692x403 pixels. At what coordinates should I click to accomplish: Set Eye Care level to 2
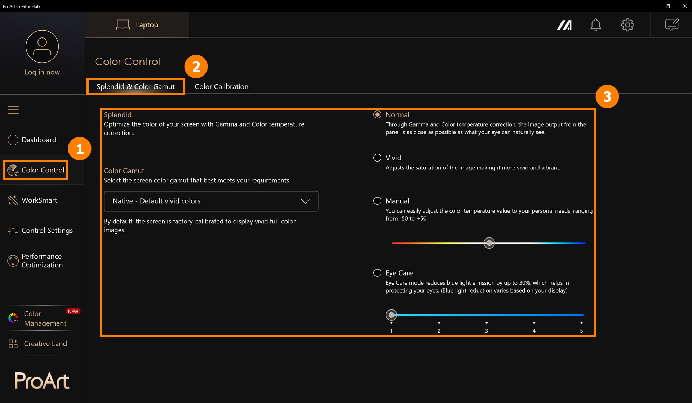click(439, 323)
